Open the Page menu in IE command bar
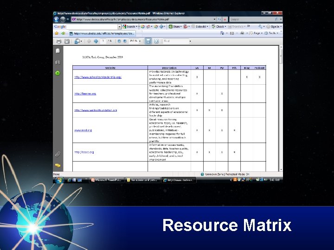Screen dimensions: 334x250 256,33
